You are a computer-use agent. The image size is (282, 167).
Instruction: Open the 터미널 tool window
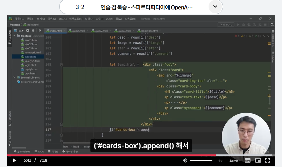coord(53,152)
